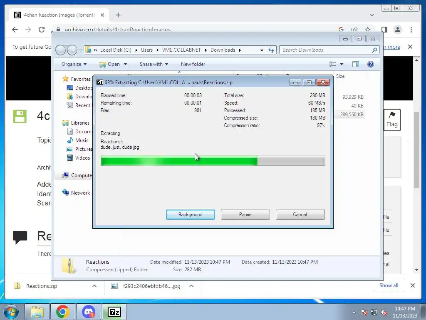Screen dimensions: 426x320
Task: Show hidden system tray icons
Action: [354, 312]
